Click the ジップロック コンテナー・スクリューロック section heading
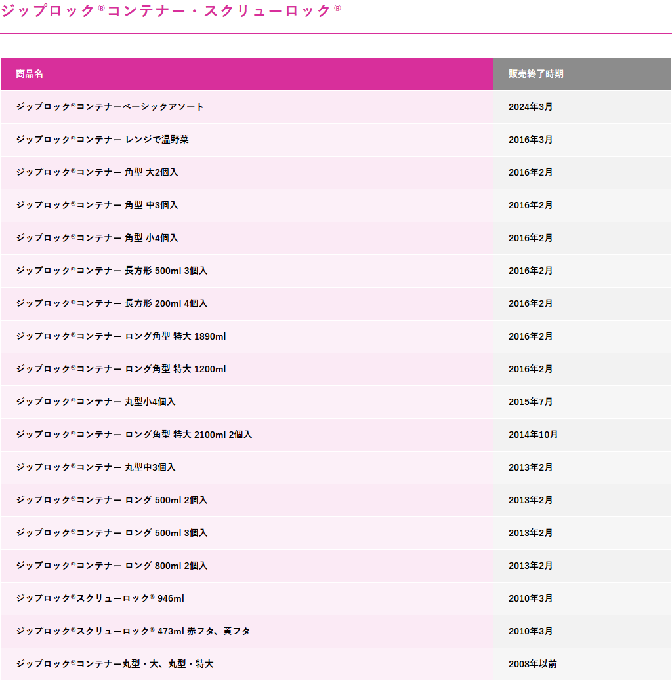Screen dimensions: 672x681 (x=171, y=11)
